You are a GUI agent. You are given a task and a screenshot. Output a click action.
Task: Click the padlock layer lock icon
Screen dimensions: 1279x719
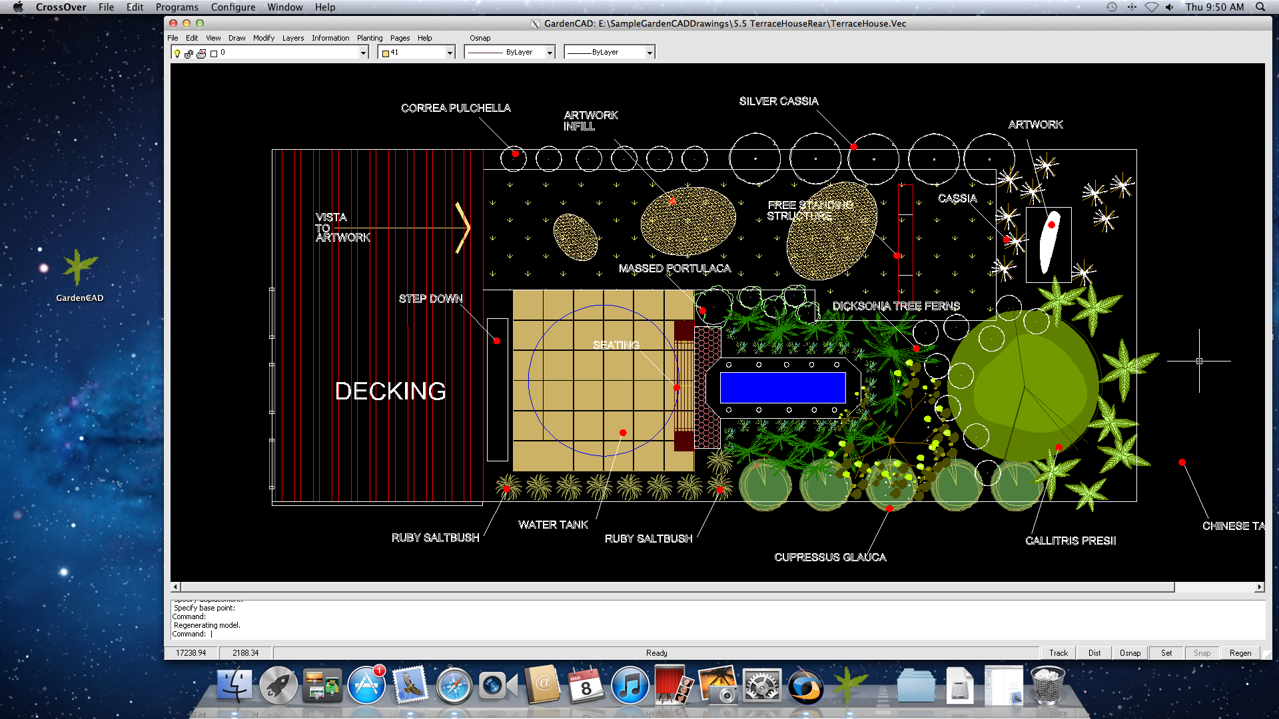[x=189, y=54]
